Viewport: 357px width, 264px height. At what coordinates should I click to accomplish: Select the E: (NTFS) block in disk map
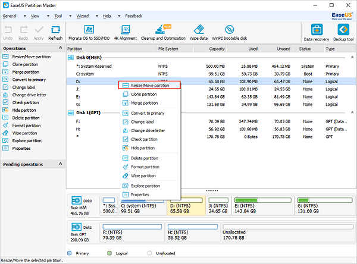(x=263, y=206)
